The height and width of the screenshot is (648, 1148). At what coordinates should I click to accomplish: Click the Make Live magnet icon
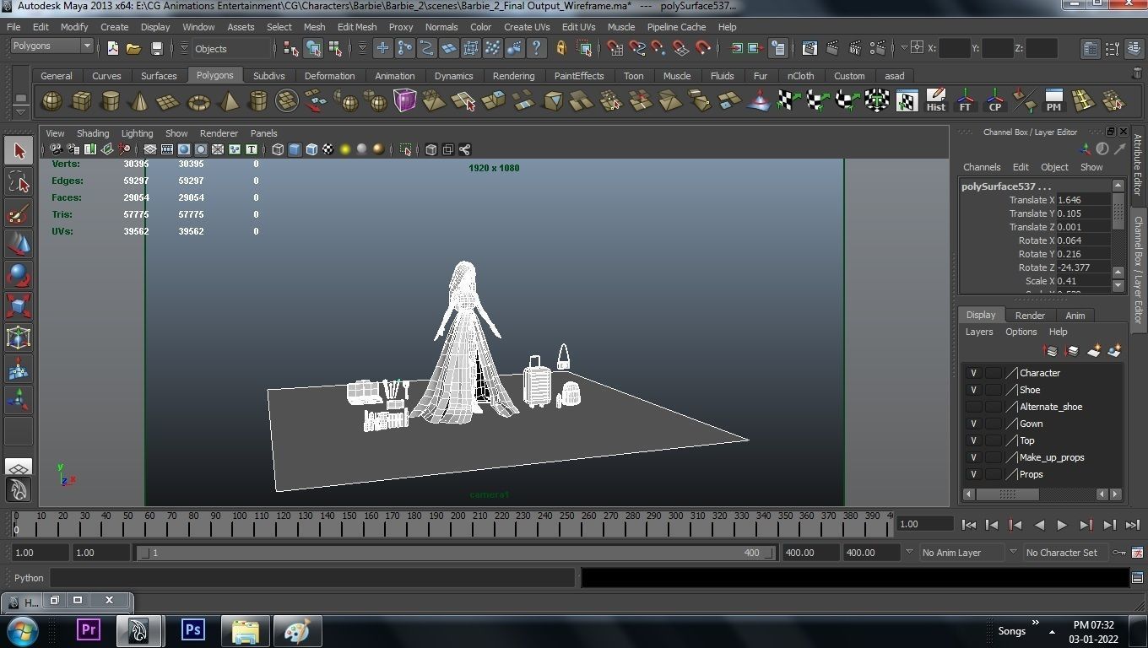[703, 48]
